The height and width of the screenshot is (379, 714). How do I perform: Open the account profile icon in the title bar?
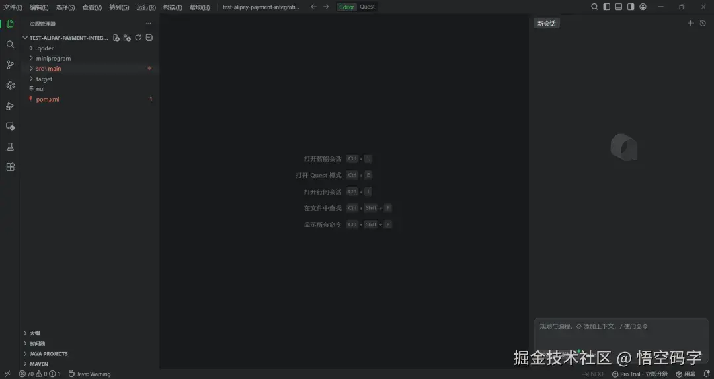(643, 7)
